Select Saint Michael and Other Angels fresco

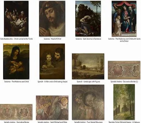(x=52, y=108)
